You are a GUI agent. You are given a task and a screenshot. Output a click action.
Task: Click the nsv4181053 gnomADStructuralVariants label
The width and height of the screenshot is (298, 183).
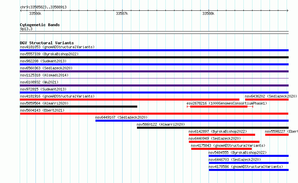(57, 47)
